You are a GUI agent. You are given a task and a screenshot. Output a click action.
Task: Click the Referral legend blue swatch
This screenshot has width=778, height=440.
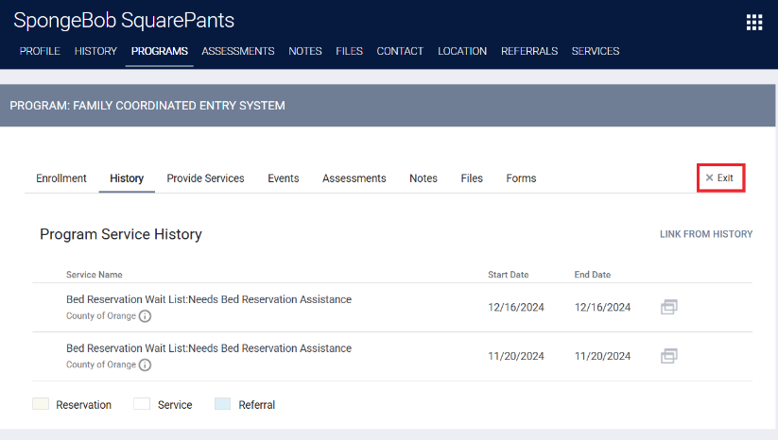(x=222, y=404)
